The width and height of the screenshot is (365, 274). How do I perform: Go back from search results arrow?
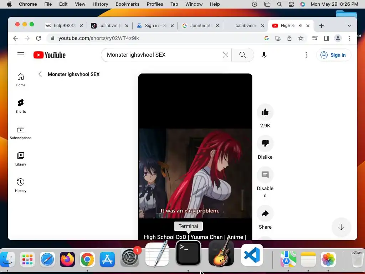pos(41,74)
